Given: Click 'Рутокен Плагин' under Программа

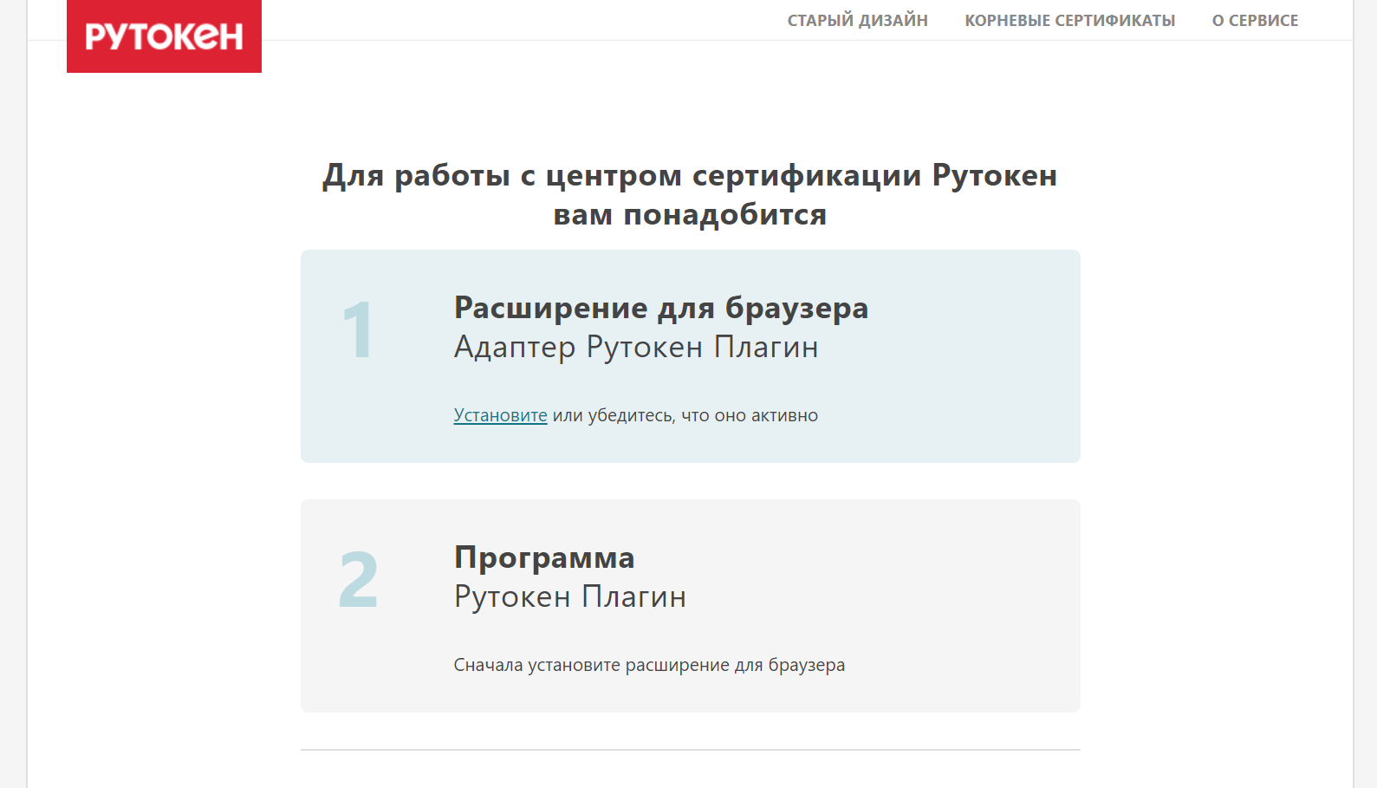Looking at the screenshot, I should pos(570,596).
